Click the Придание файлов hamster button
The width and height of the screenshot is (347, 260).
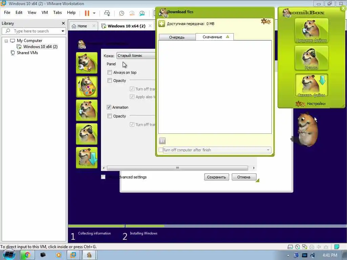(311, 31)
